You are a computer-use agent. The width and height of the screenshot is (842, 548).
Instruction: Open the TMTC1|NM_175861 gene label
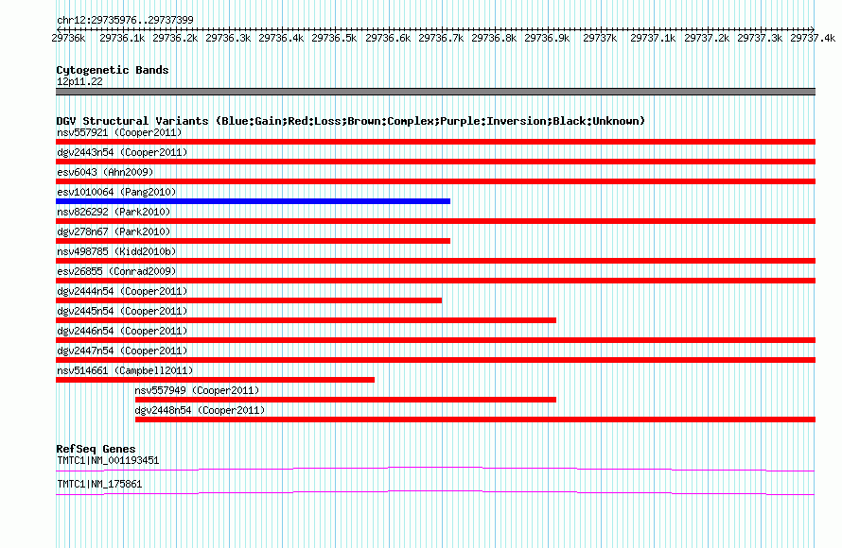(99, 484)
